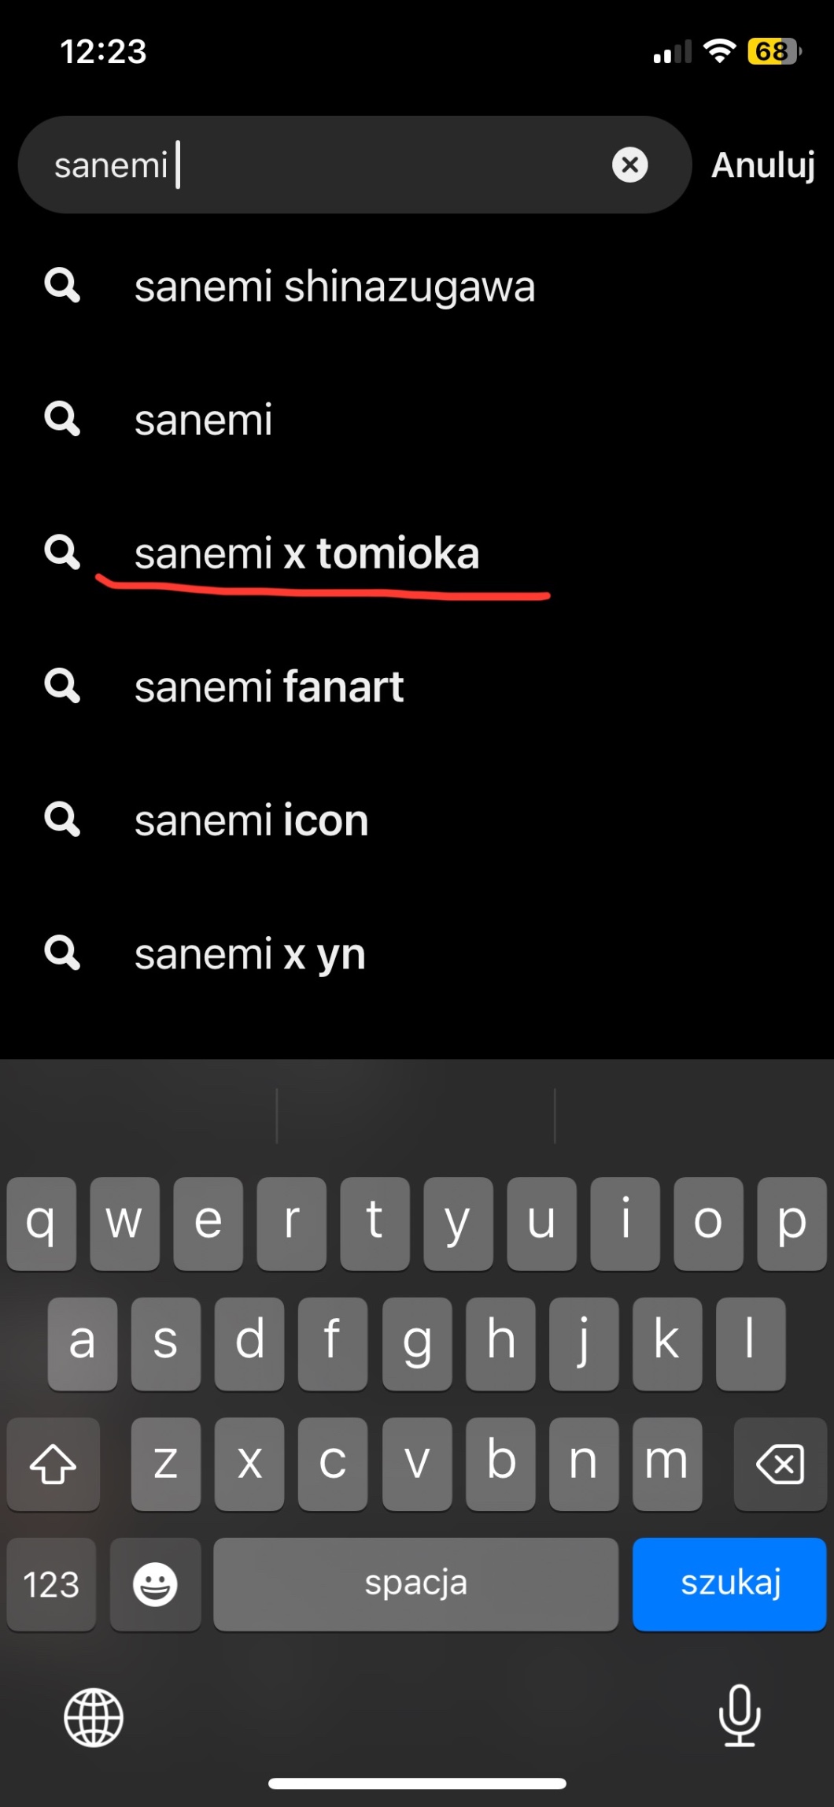Tap magnifier icon next to sanemi icon

pyautogui.click(x=62, y=820)
